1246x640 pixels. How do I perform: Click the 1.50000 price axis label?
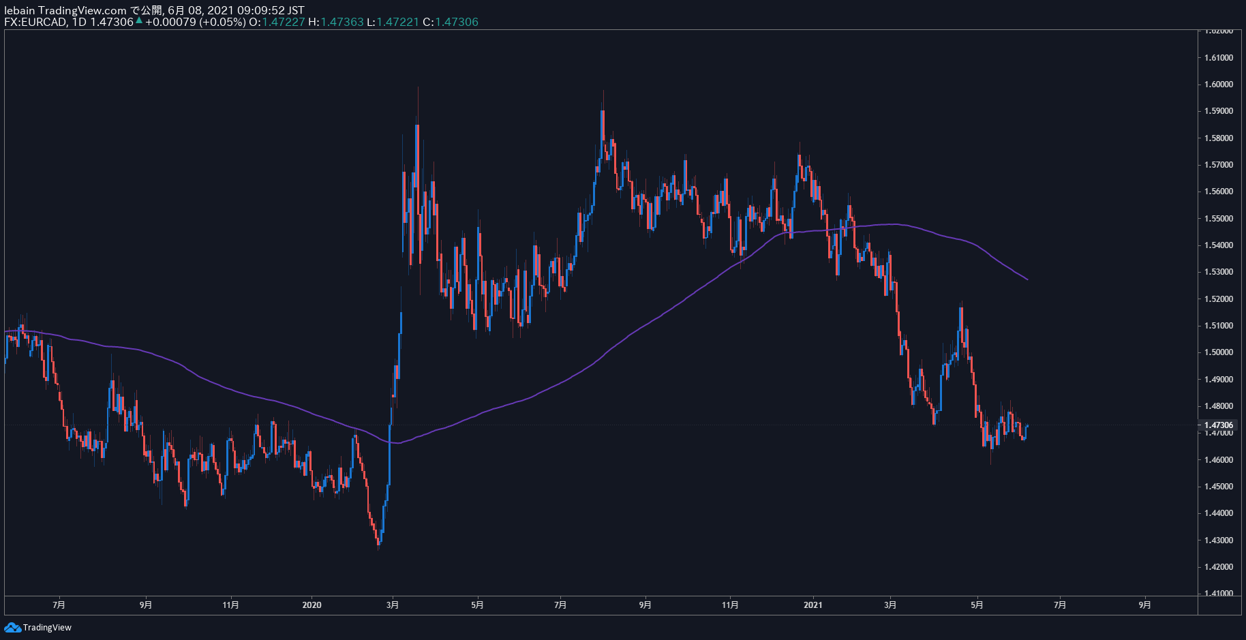[1219, 352]
